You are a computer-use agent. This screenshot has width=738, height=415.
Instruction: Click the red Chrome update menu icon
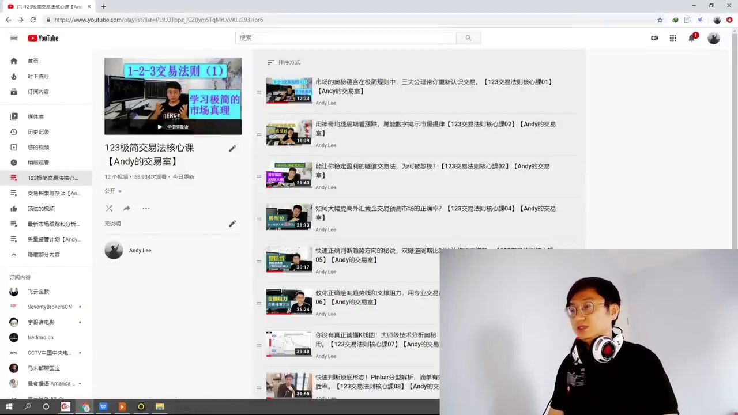(729, 20)
